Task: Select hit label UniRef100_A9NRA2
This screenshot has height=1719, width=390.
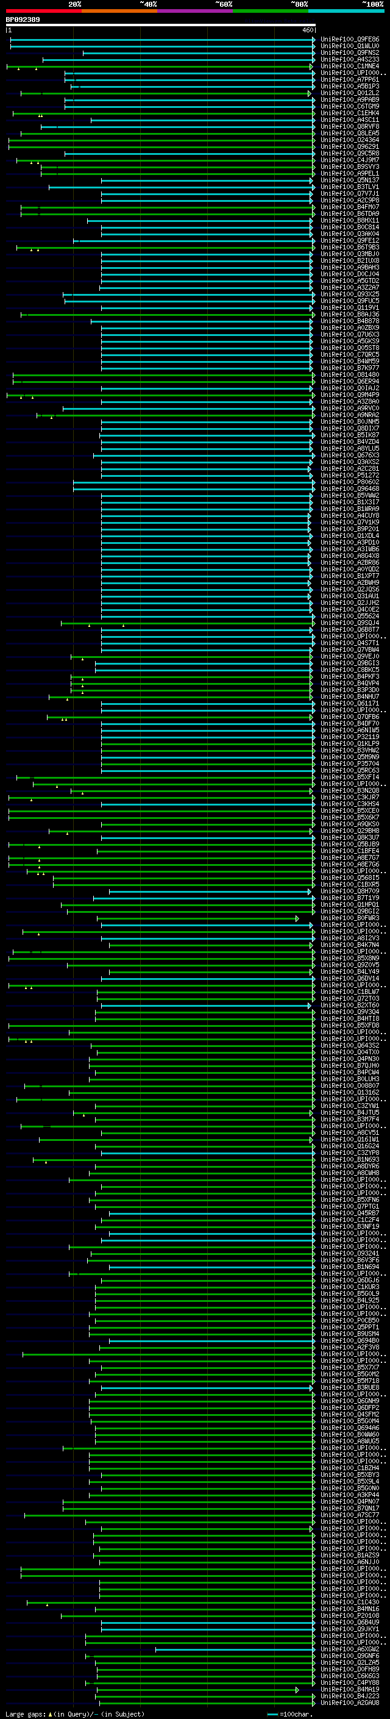Action: pos(350,415)
